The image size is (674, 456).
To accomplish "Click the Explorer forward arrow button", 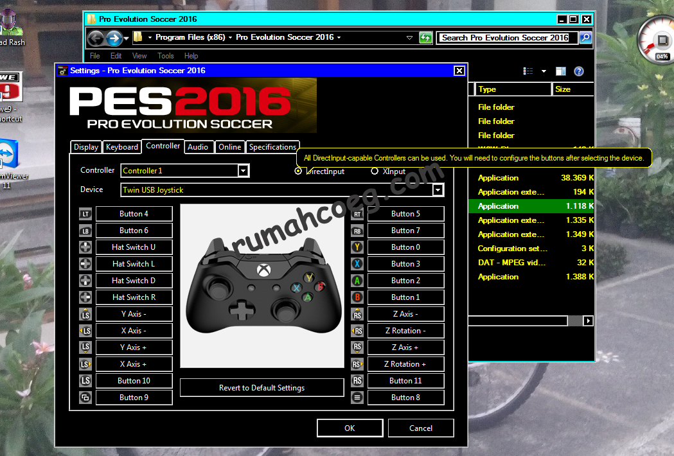I will (114, 39).
